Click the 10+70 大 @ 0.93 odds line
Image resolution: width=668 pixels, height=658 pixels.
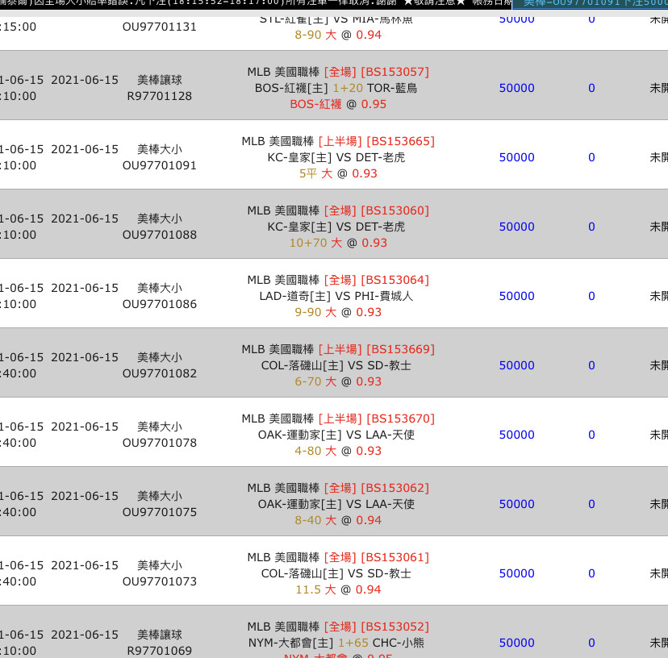point(338,244)
